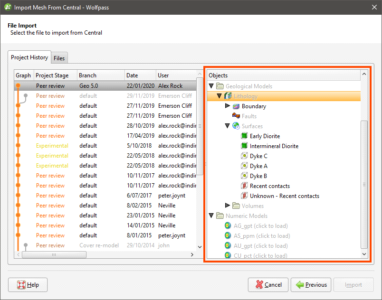Click the Geological Models folder icon
382x300 pixels.
(220, 86)
